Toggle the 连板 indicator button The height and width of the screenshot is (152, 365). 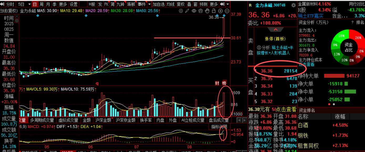click(x=131, y=4)
